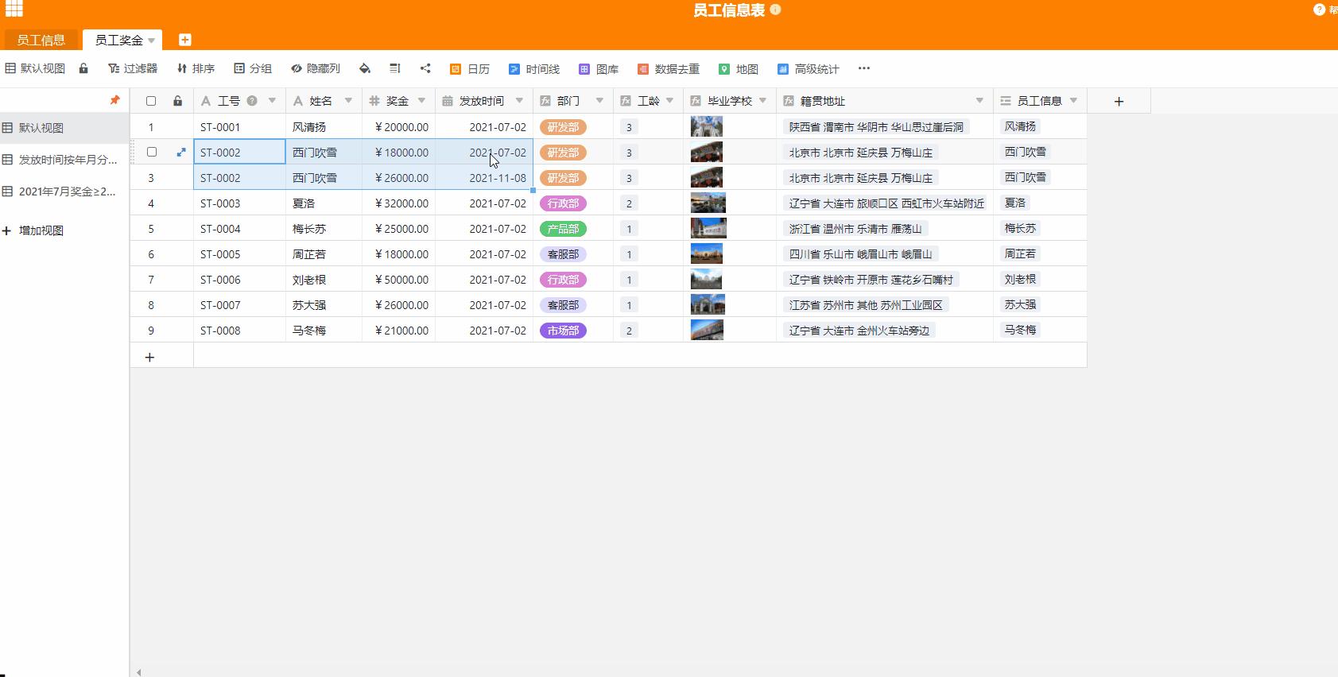The width and height of the screenshot is (1338, 677).
Task: Select the ST-0008 cell
Action: click(x=239, y=330)
